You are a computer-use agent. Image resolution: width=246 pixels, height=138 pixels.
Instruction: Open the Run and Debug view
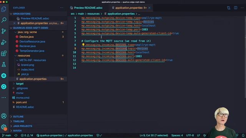tap(4, 42)
